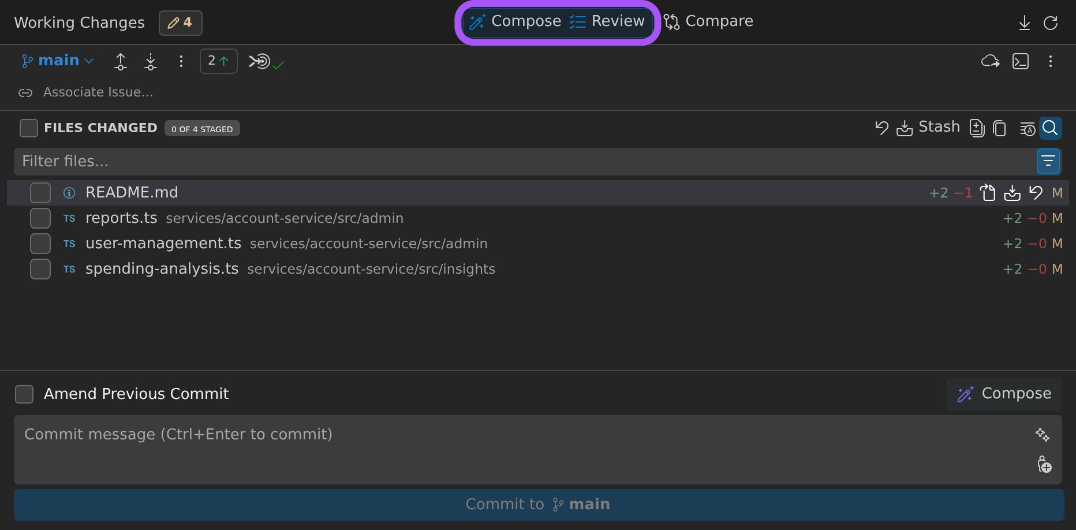
Task: Open the terminal icon on the right
Action: (x=1021, y=61)
